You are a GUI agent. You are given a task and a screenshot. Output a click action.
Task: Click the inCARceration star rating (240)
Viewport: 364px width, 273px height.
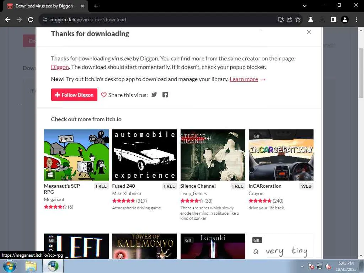click(x=266, y=201)
